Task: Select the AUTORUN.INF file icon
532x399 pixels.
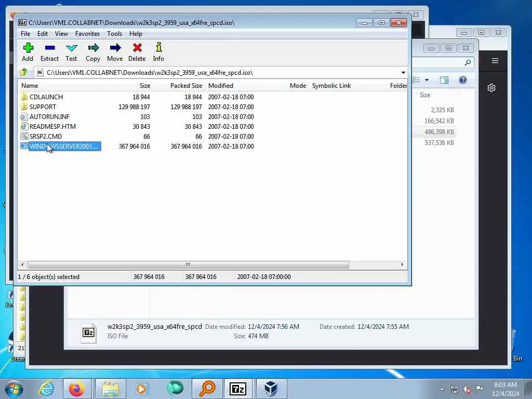Action: (x=24, y=117)
